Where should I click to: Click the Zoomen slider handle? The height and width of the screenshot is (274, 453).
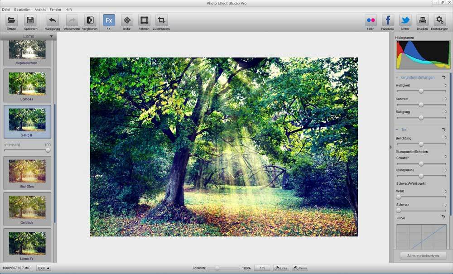(x=217, y=268)
